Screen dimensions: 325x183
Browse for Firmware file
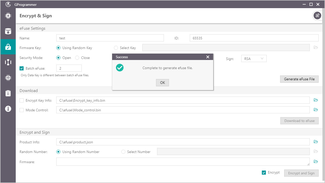tap(316, 161)
